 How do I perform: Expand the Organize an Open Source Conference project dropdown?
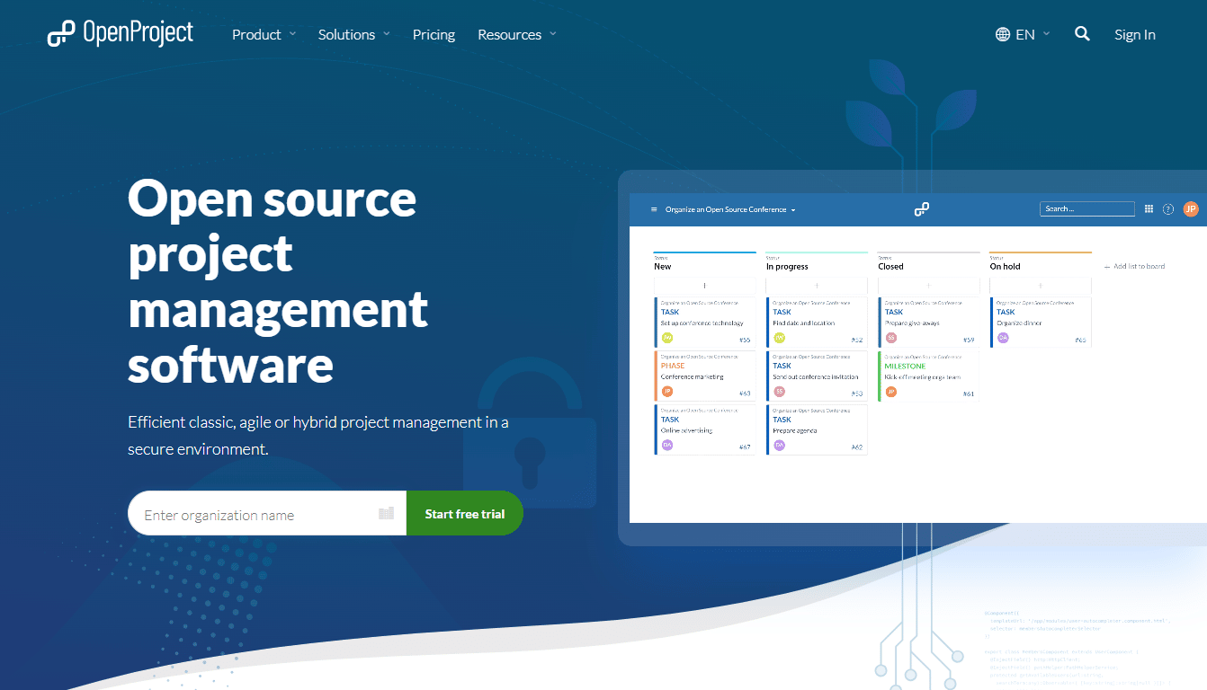tap(730, 209)
